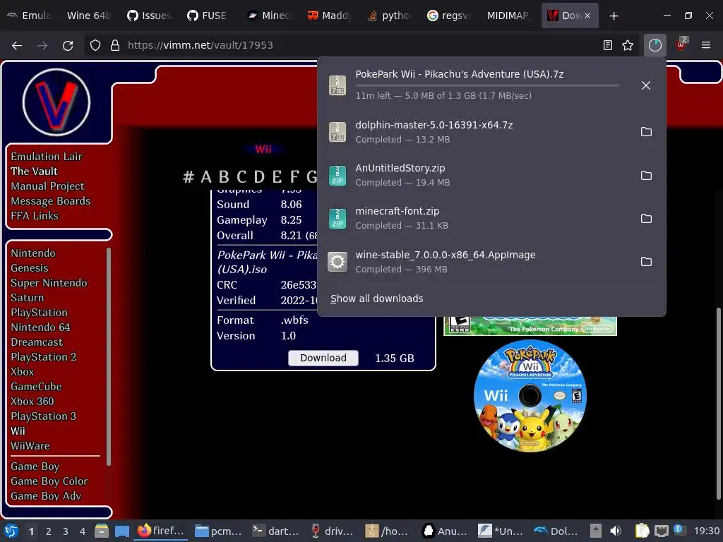Open the site security padlock info
The image size is (723, 542).
point(115,45)
